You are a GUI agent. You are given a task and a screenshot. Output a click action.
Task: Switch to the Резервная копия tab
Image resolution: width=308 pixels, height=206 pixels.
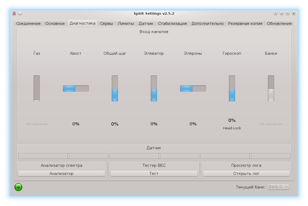(x=245, y=24)
